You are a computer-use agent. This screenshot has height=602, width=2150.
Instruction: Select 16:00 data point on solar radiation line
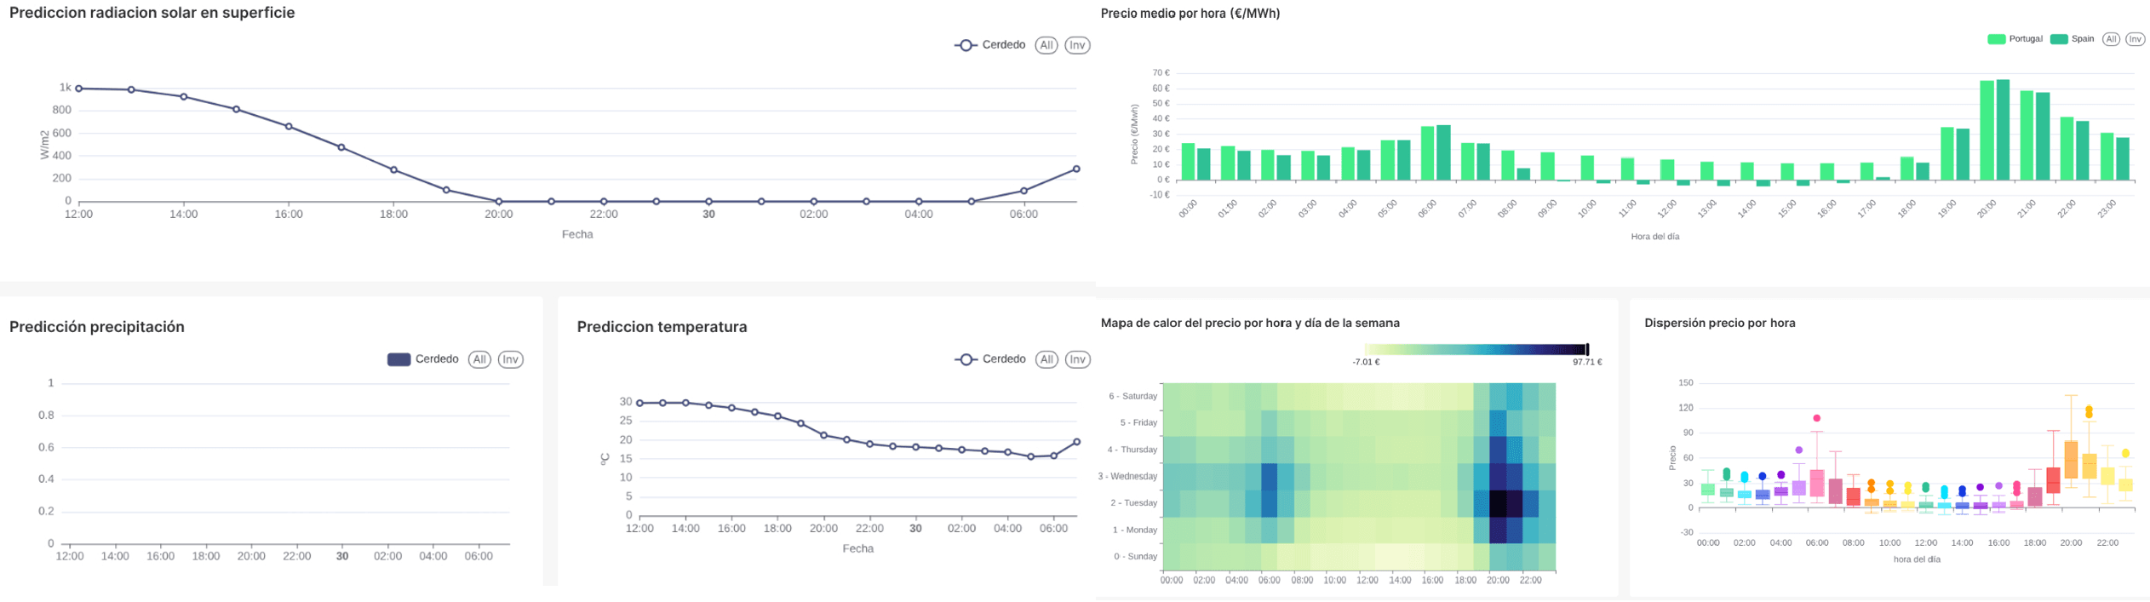tap(289, 127)
